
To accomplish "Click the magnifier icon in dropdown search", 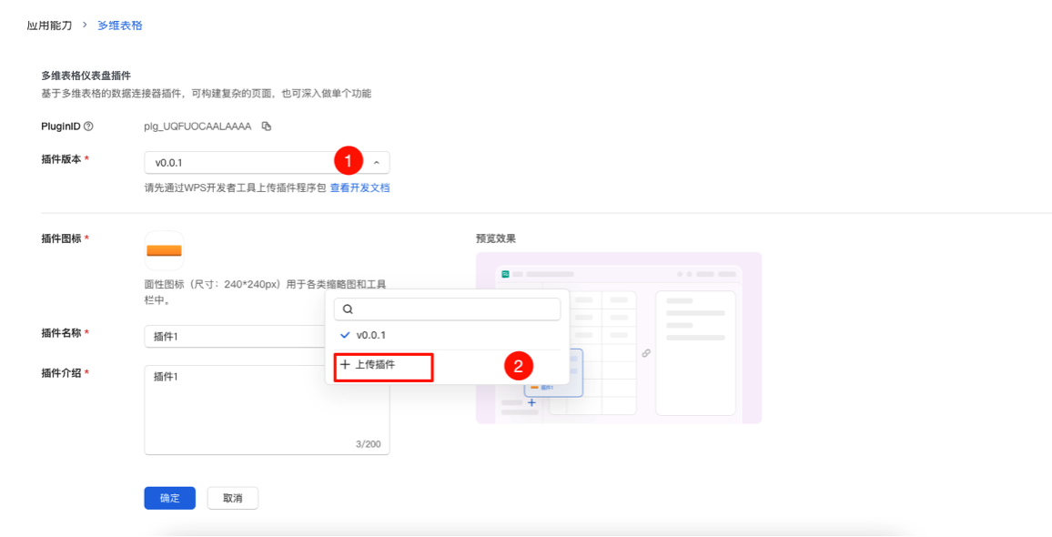I will (348, 309).
